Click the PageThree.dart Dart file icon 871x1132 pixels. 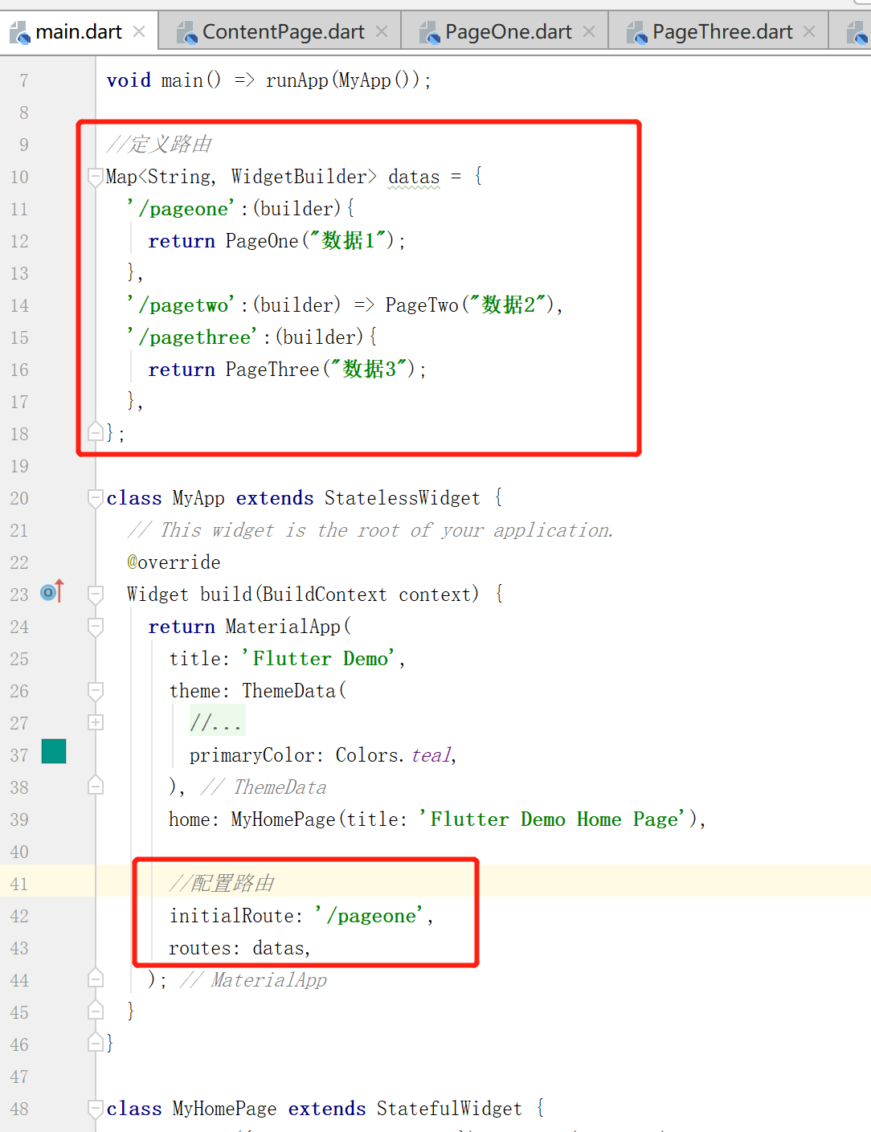point(637,32)
